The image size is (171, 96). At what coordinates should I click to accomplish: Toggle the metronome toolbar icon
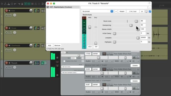coord(22,4)
